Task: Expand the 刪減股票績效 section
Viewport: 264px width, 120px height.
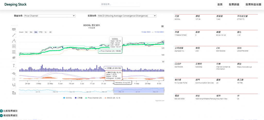Action: pyautogui.click(x=10, y=116)
